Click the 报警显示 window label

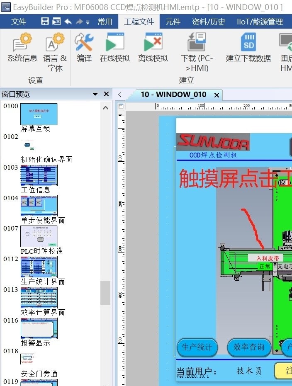point(35,343)
